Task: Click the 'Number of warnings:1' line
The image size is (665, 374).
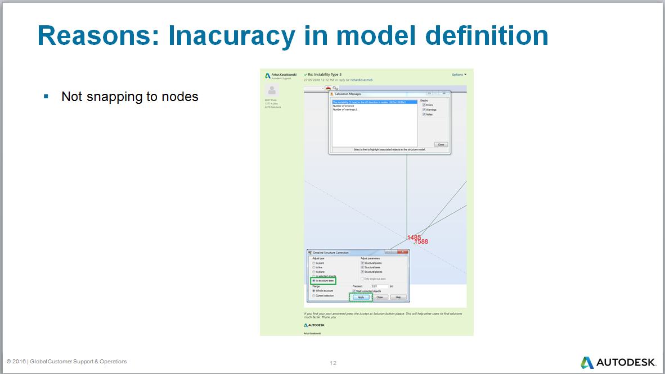Action: tap(345, 110)
